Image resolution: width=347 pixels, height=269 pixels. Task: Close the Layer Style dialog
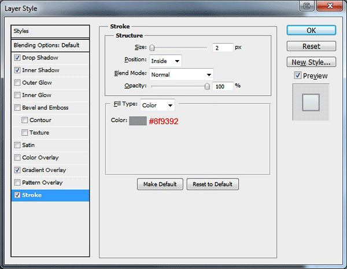pos(330,6)
